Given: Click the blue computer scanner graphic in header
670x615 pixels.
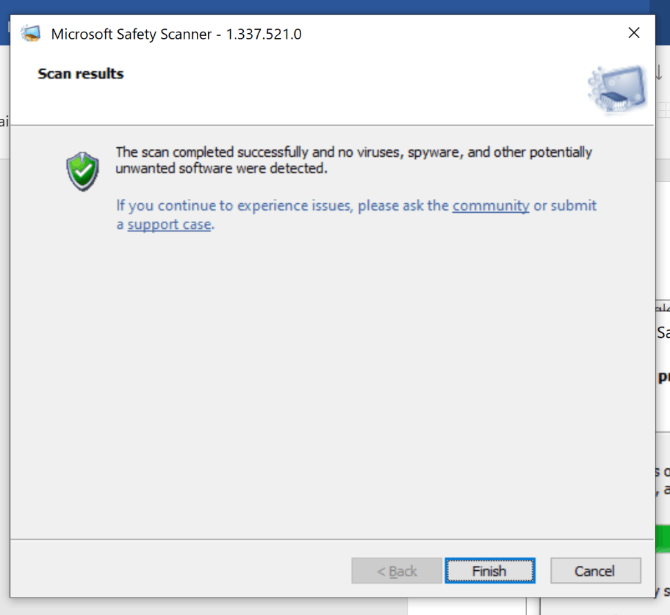Looking at the screenshot, I should [617, 89].
